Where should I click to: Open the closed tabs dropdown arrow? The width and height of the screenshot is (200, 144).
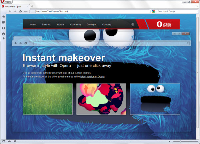198,6
